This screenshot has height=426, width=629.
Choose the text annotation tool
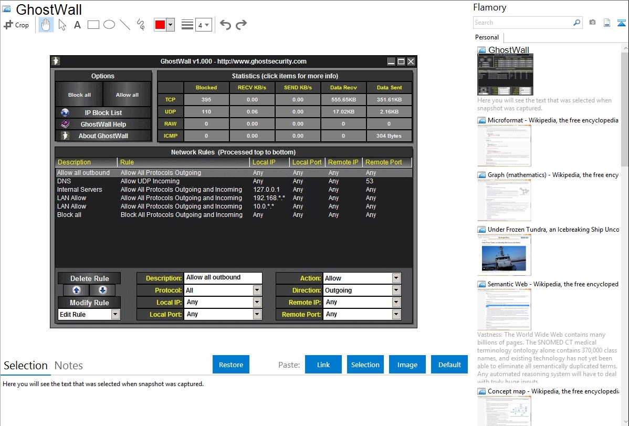click(x=77, y=25)
